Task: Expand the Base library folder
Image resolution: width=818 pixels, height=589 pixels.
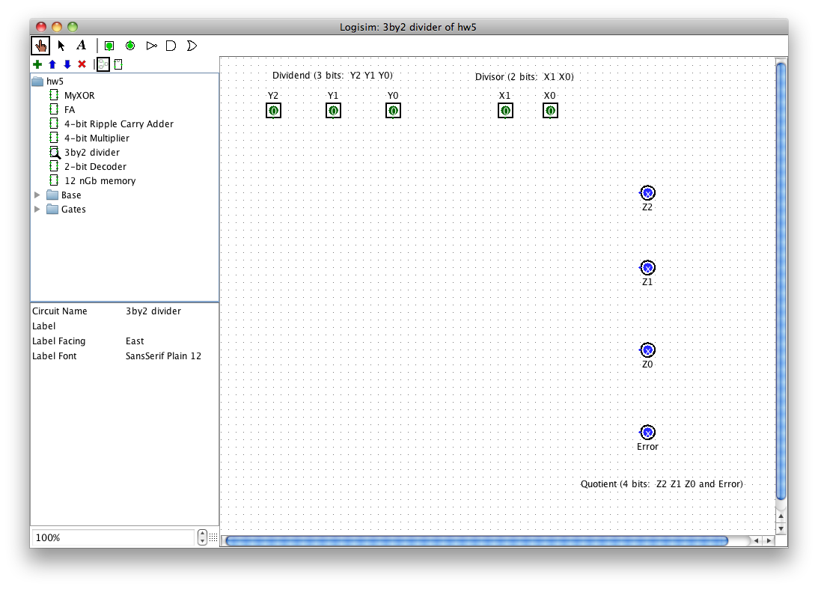Action: pos(37,195)
